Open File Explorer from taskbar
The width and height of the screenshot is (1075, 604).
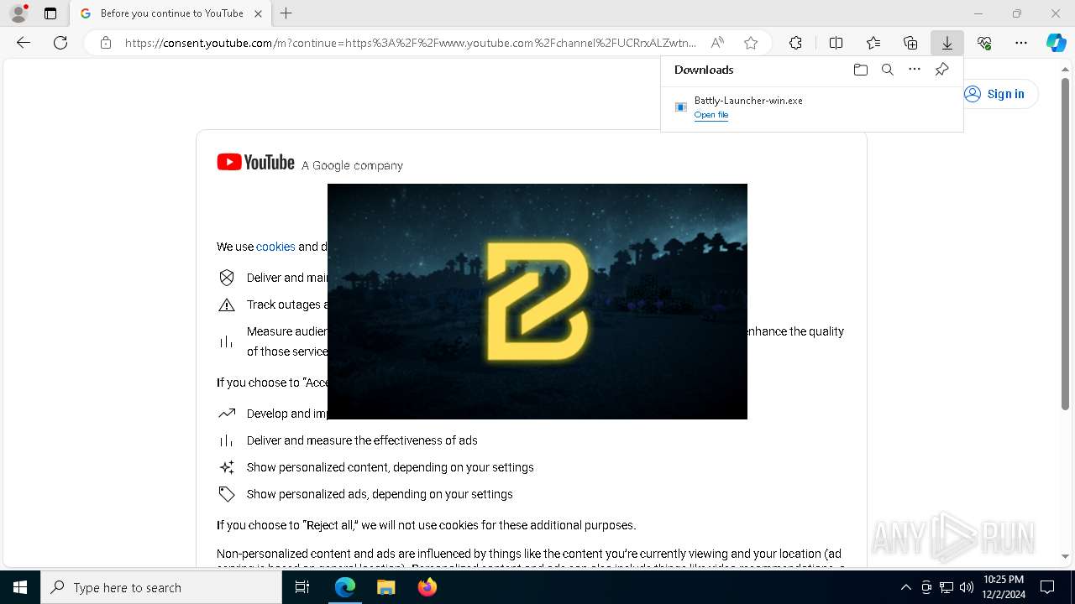coord(385,587)
